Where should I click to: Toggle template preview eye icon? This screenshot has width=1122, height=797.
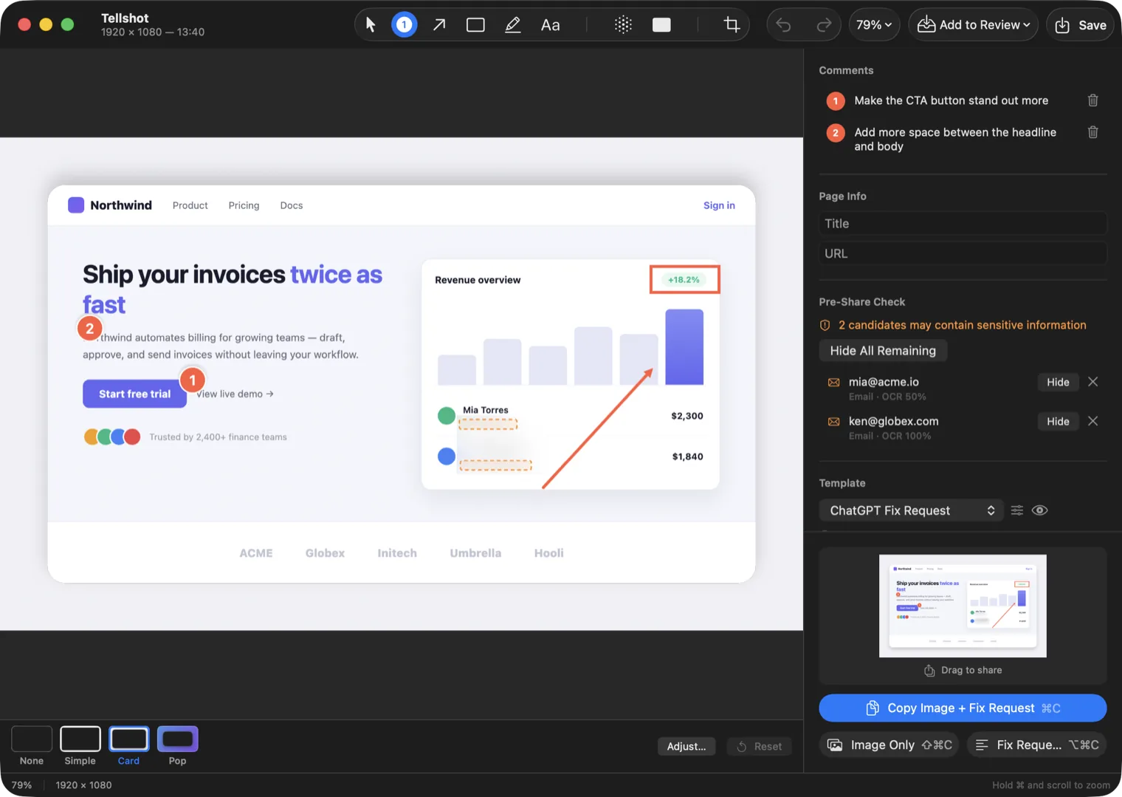[1039, 510]
